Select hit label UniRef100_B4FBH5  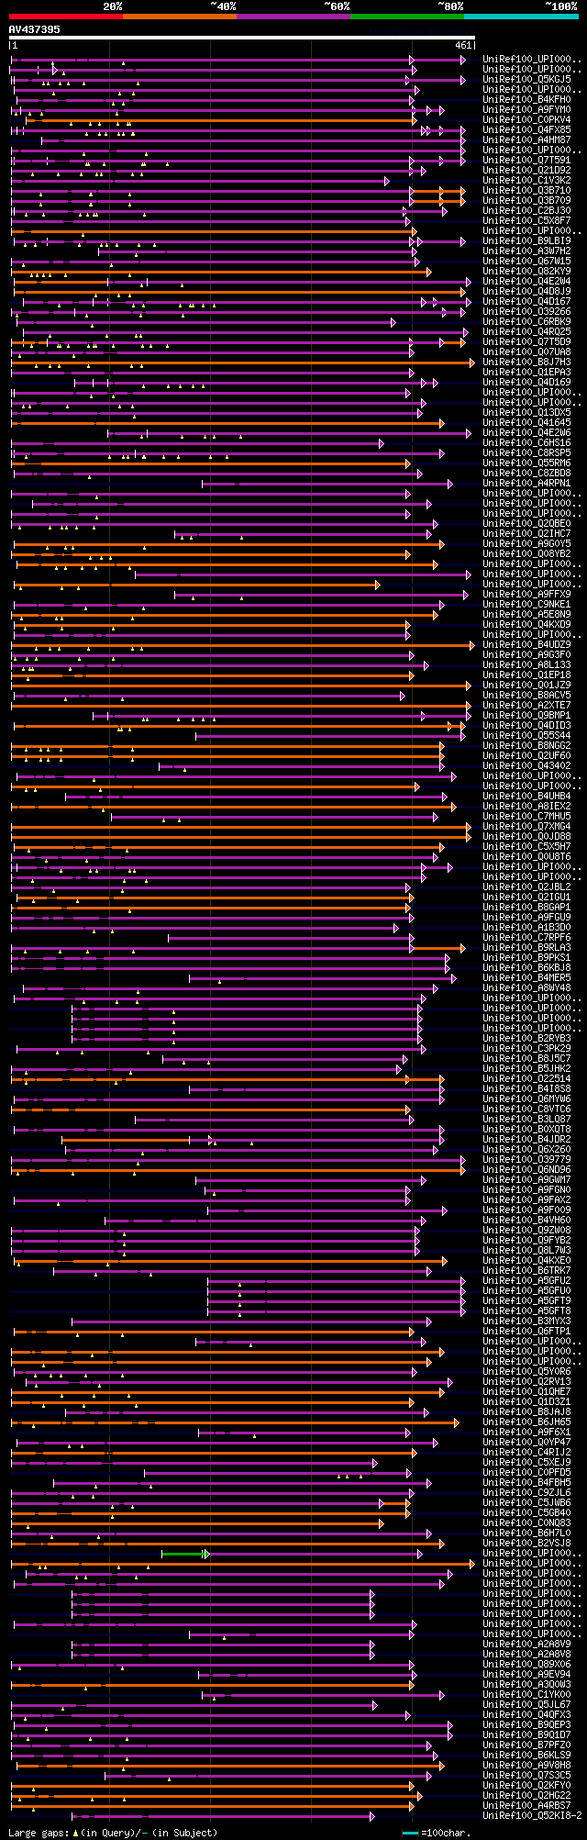point(528,1482)
